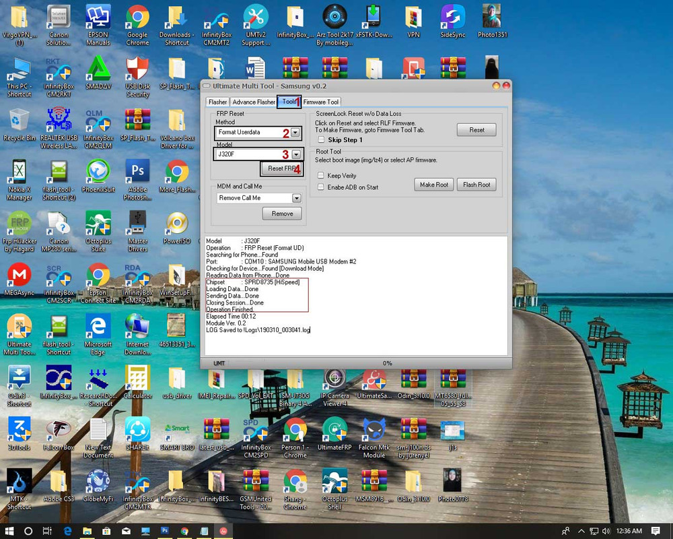Screen dimensions: 673x539
Task: Select the Falcon Mtk Module icon
Action: [374, 437]
